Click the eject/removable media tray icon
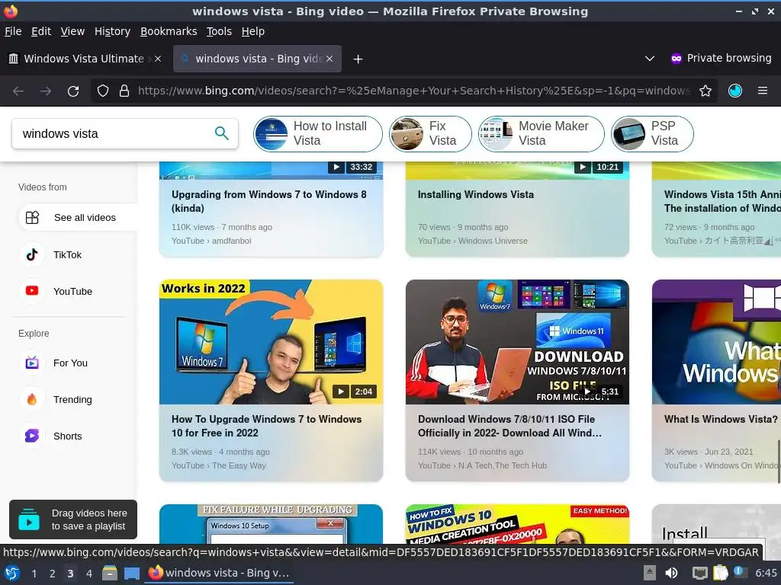The height and width of the screenshot is (585, 781). (x=650, y=573)
